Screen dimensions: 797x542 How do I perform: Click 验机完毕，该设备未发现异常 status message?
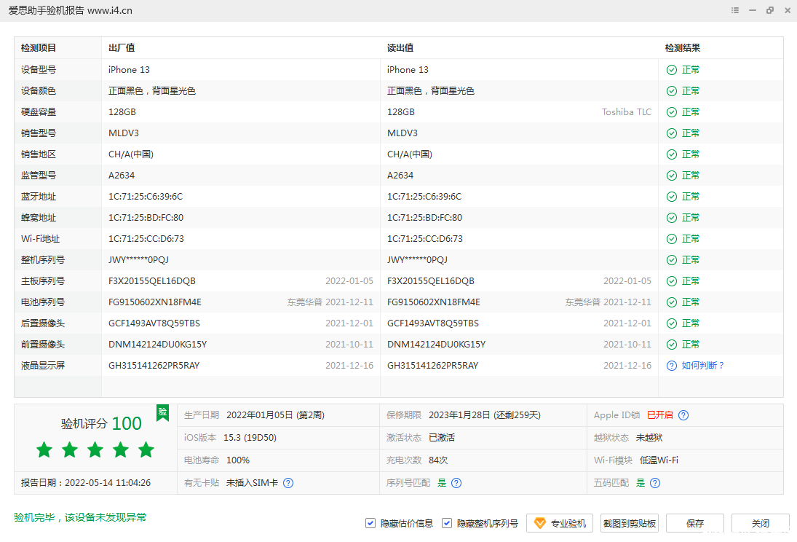(x=80, y=517)
